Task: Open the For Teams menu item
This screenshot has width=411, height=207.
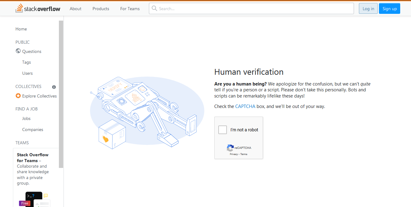Action: click(130, 9)
